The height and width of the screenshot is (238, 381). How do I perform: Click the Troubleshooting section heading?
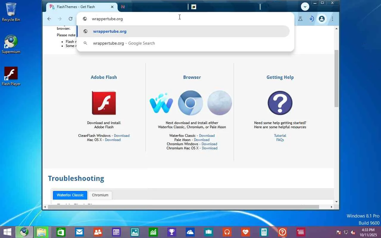click(x=76, y=178)
